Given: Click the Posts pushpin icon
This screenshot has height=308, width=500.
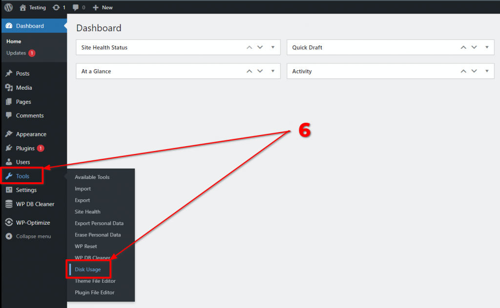Looking at the screenshot, I should 9,74.
